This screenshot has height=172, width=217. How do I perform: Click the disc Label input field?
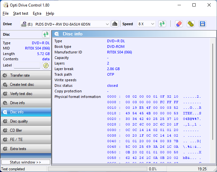(27, 65)
